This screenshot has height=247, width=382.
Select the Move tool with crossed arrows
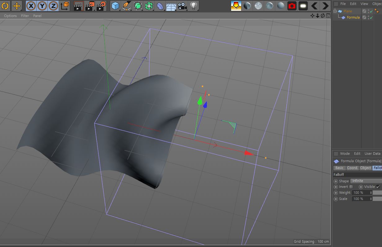(17, 6)
